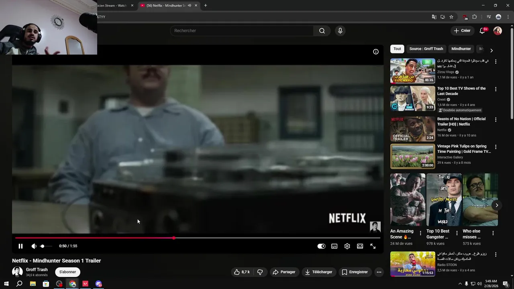Open the Google Translate page icon

(434, 17)
